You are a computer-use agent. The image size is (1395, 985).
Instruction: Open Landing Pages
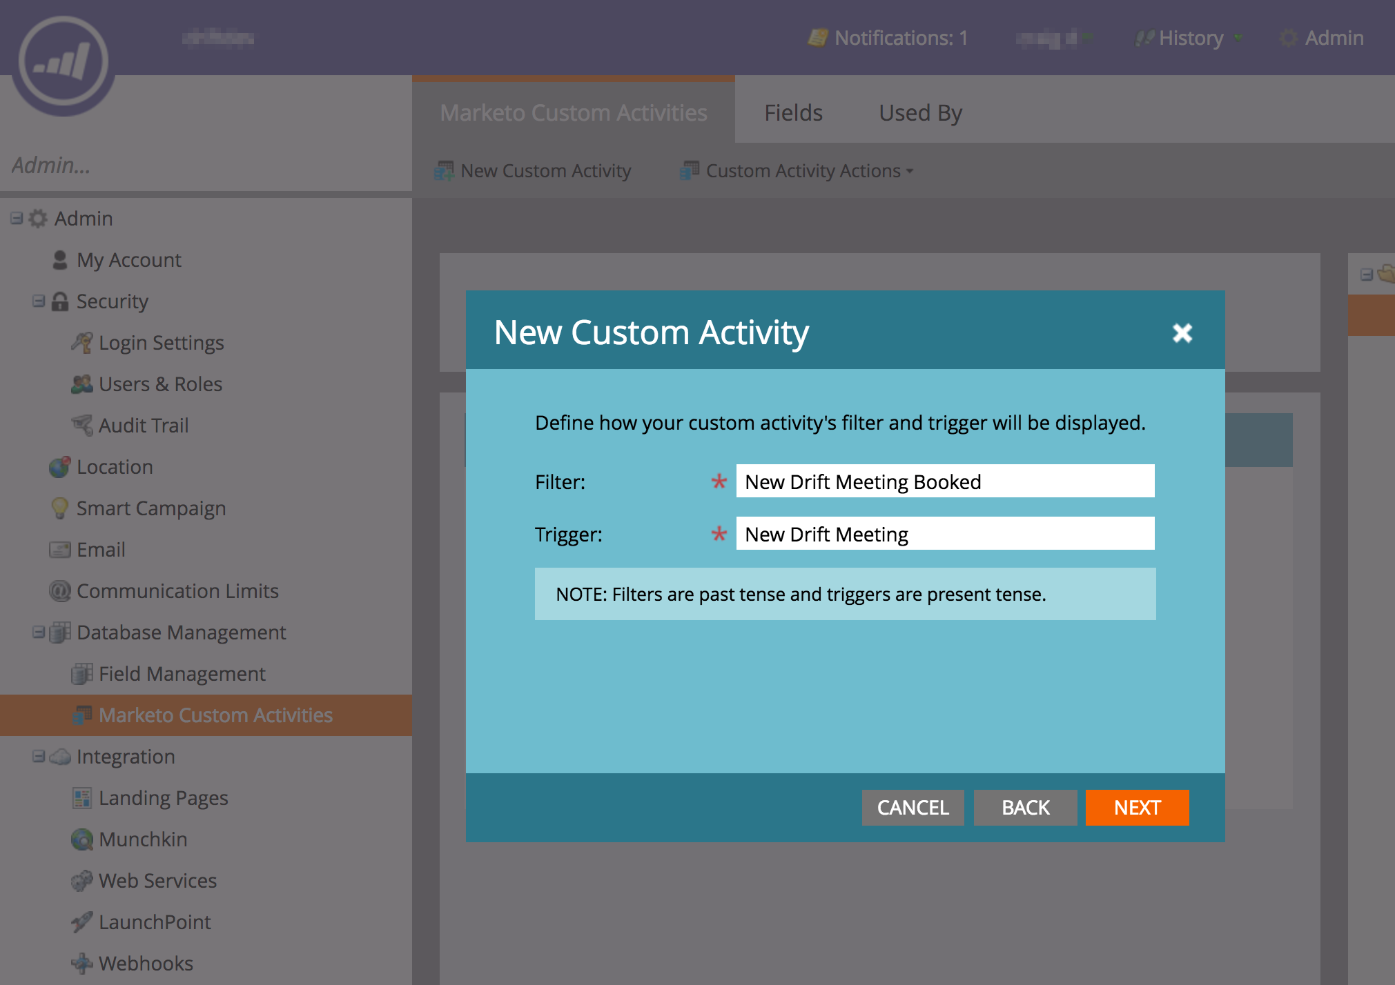tap(164, 798)
